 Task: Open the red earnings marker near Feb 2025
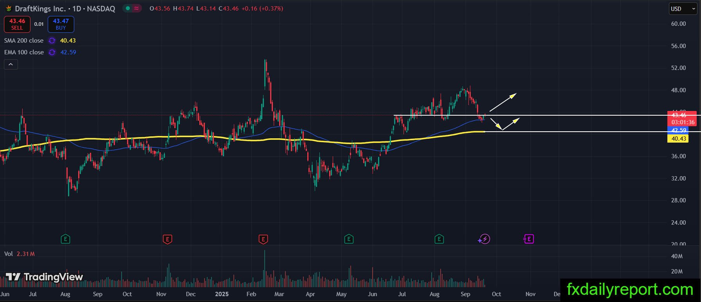pyautogui.click(x=263, y=239)
